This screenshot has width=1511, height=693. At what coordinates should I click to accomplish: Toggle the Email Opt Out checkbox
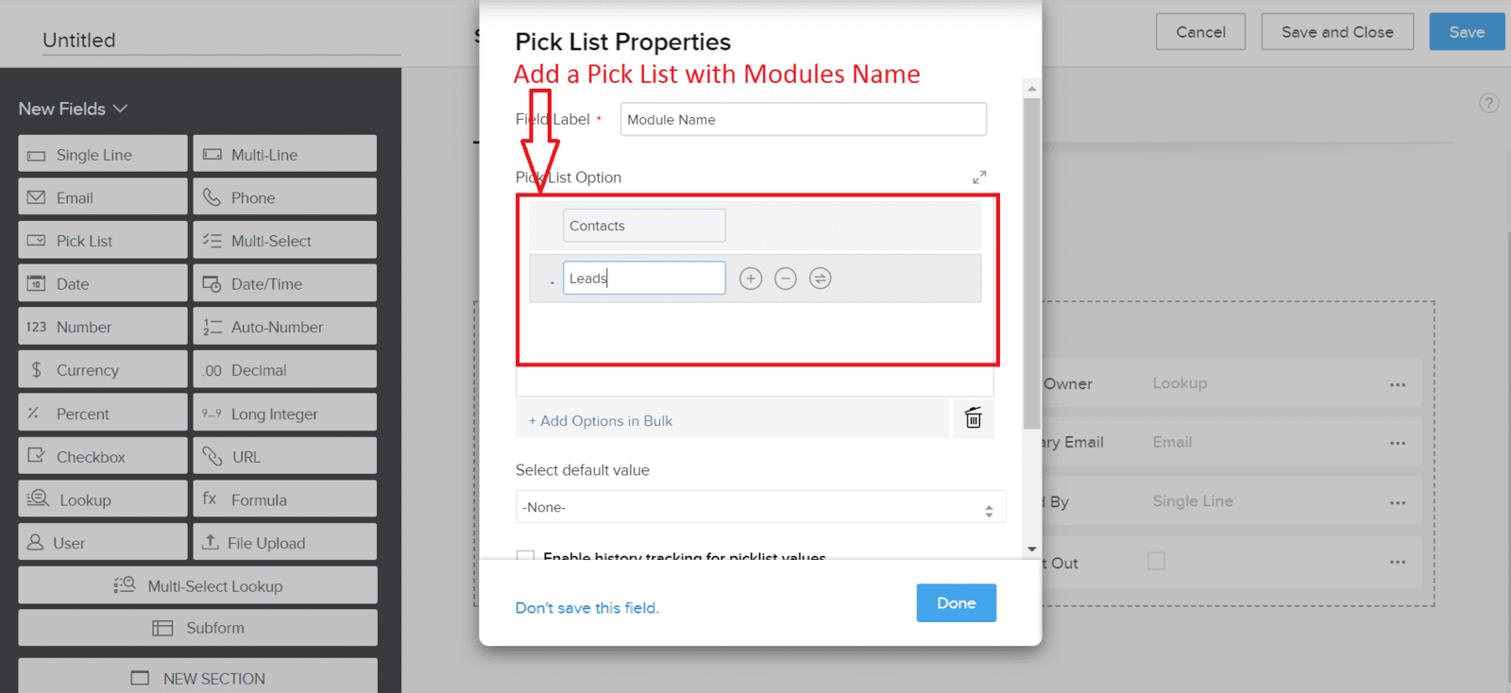(1156, 561)
